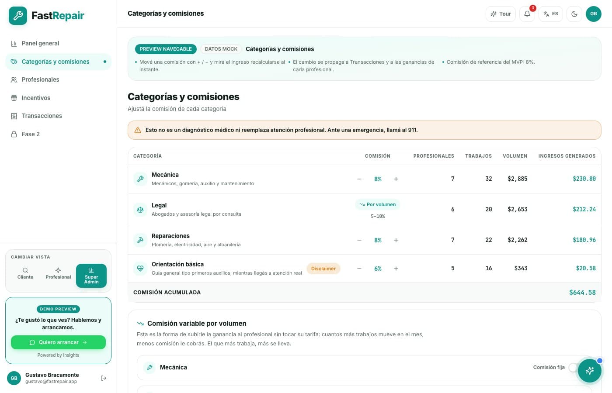
Task: Open Transacciones in sidebar
Action: tap(58, 116)
